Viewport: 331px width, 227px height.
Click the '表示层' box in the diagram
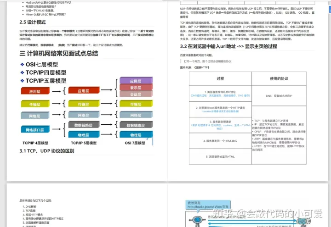point(136,88)
